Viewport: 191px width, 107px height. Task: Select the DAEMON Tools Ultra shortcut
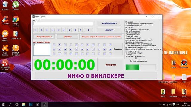[x=16, y=50]
